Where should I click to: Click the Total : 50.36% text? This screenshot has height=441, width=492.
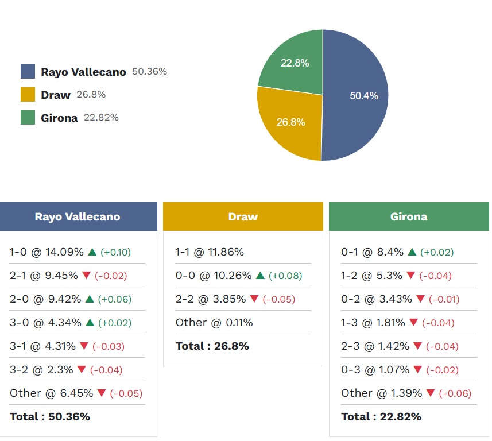[50, 417]
